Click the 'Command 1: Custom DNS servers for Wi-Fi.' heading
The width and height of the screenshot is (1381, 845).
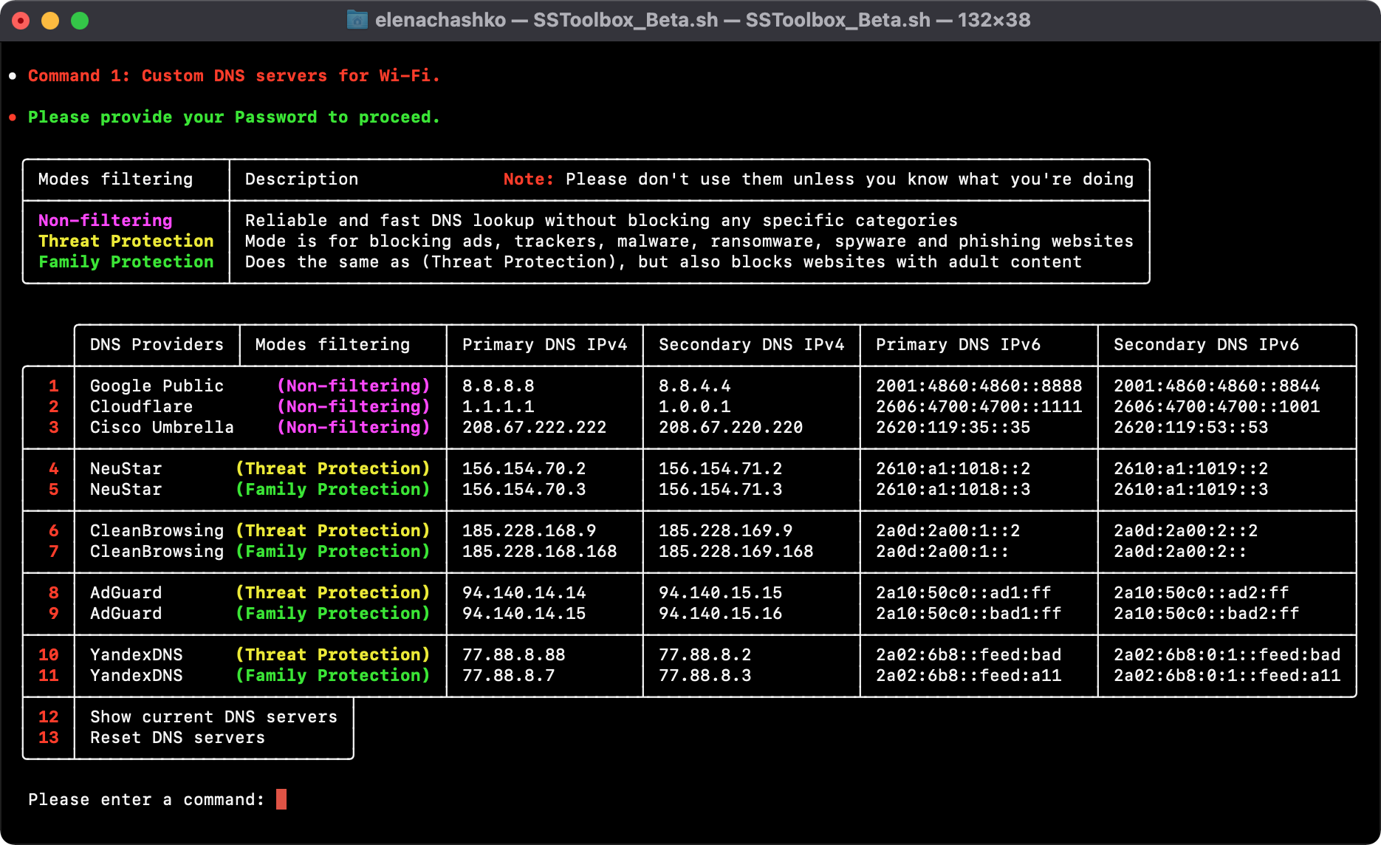click(x=234, y=76)
